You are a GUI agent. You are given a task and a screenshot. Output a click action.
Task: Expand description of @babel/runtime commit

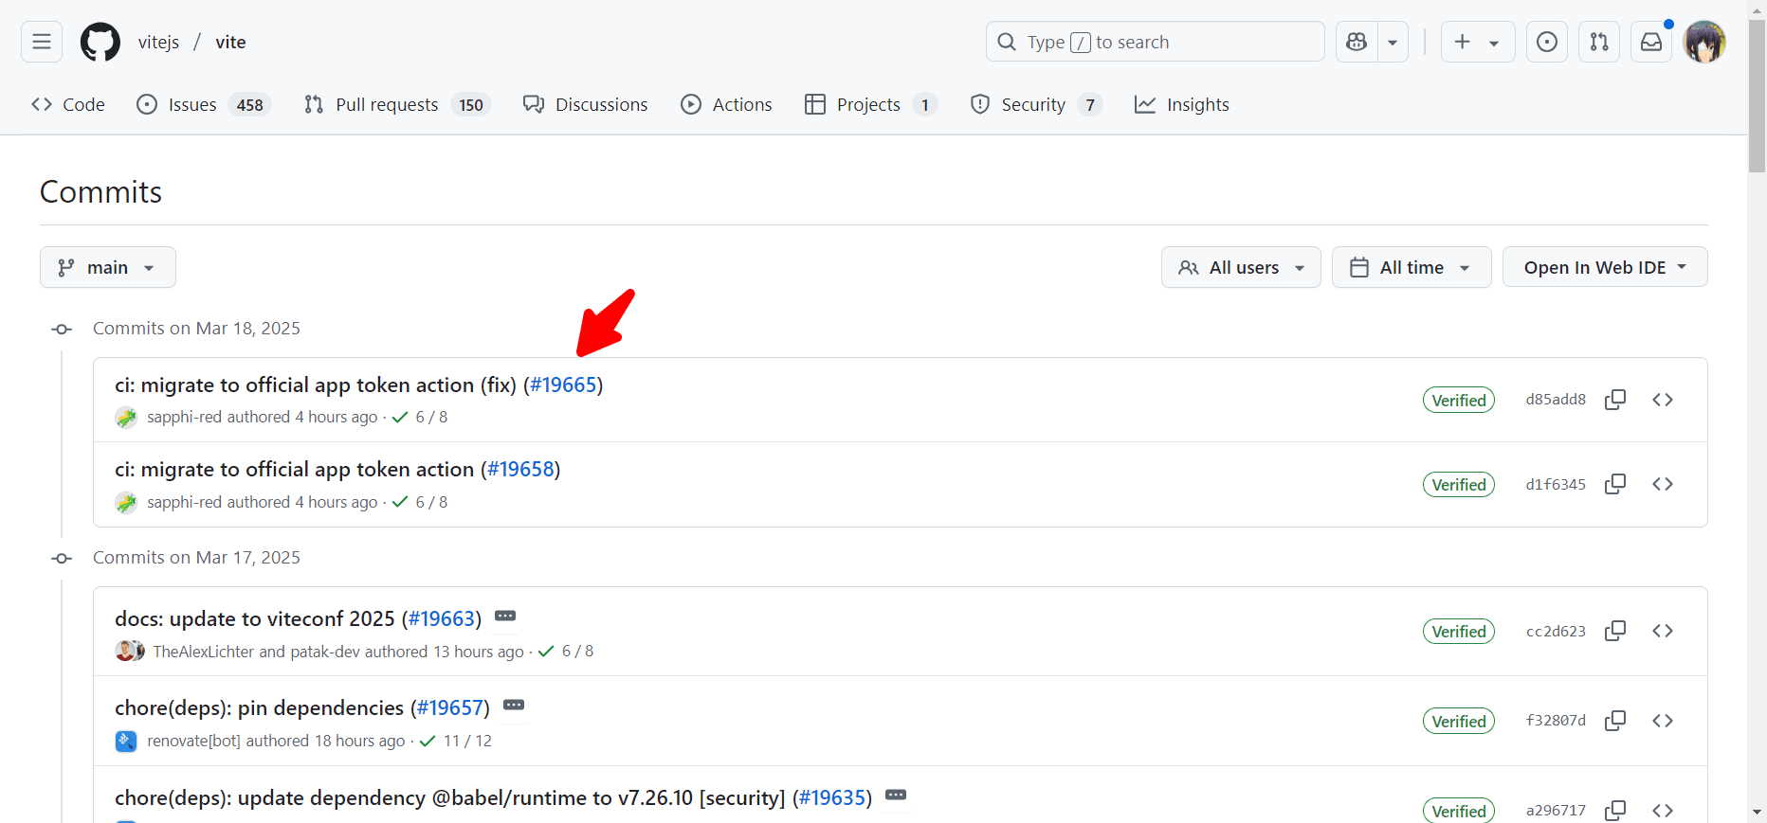pyautogui.click(x=896, y=796)
